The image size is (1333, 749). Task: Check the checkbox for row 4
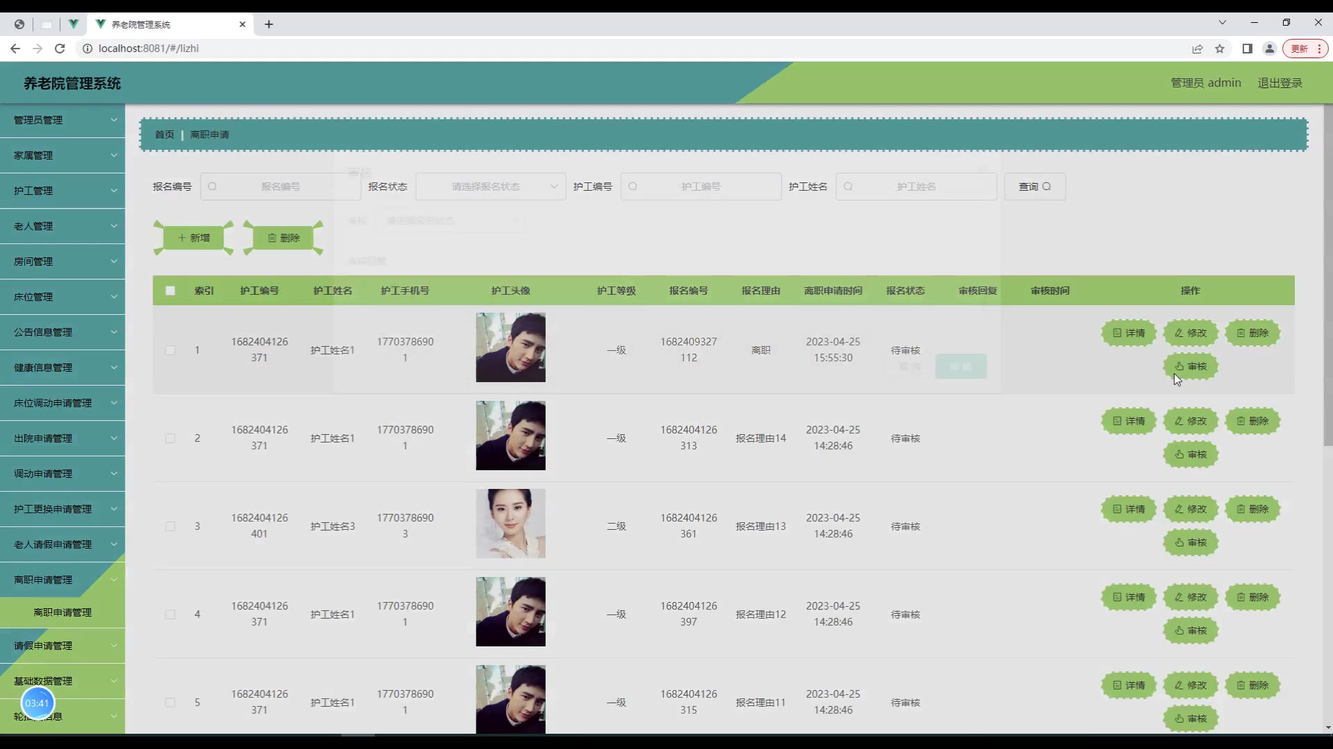tap(170, 614)
